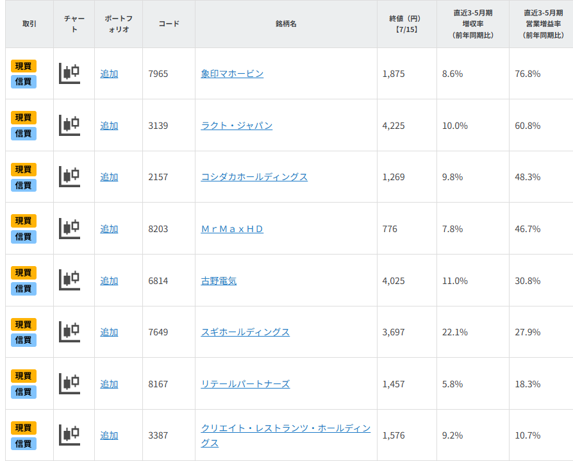
Task: Click 現買 button for 古野電気
Action: pyautogui.click(x=24, y=272)
